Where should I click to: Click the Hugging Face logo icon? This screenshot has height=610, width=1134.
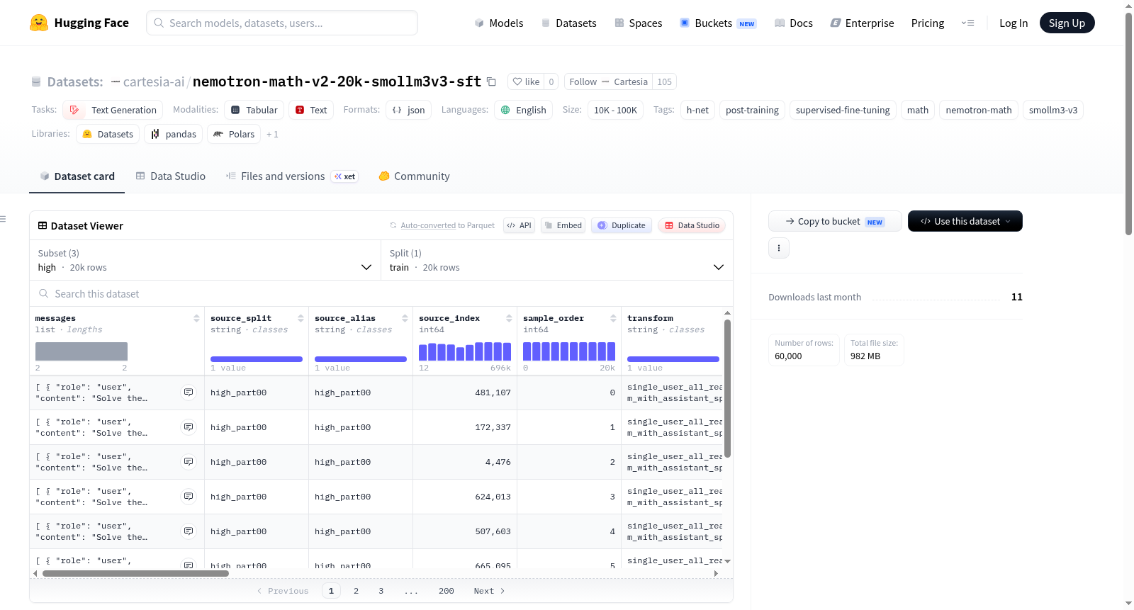pos(39,23)
